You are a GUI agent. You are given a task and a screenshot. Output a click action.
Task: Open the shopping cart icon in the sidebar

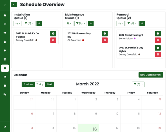click(x=5, y=59)
